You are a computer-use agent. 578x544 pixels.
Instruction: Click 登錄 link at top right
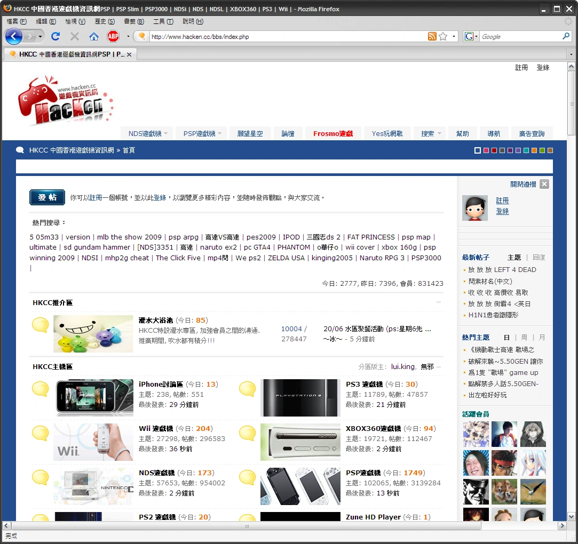click(543, 67)
